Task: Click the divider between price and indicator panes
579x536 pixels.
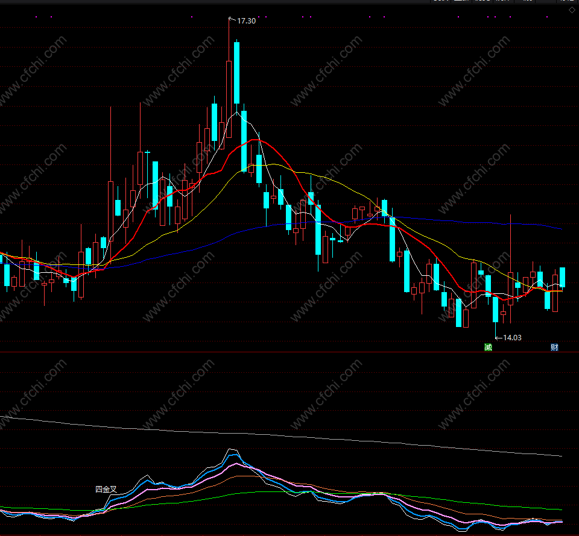Action: click(x=289, y=352)
